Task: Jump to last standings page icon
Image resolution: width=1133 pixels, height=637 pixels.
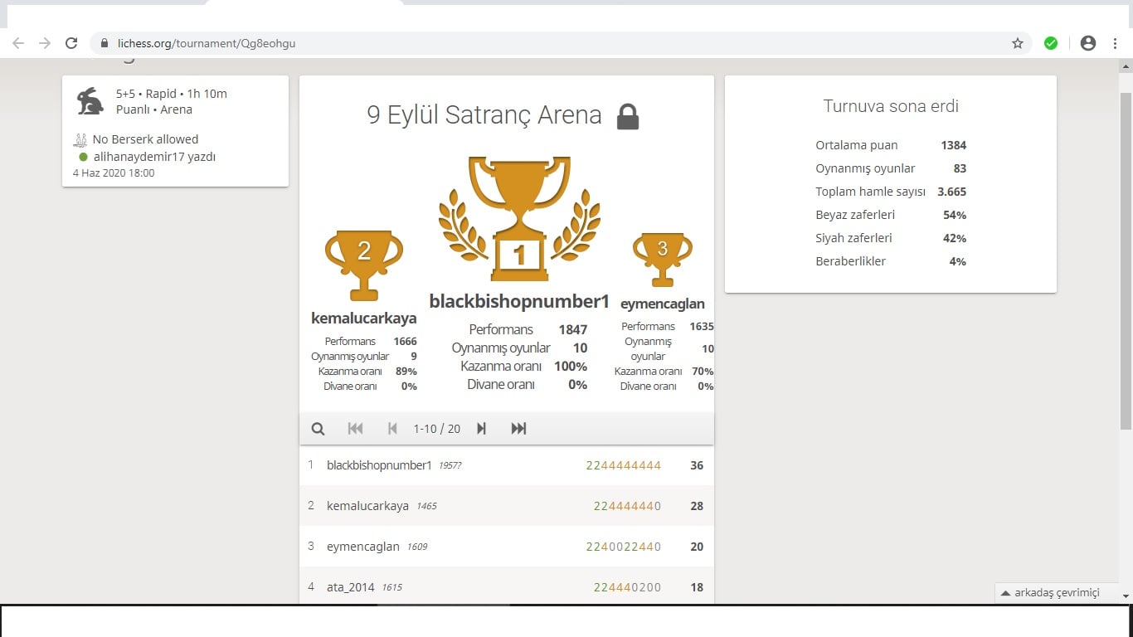Action: click(x=518, y=429)
